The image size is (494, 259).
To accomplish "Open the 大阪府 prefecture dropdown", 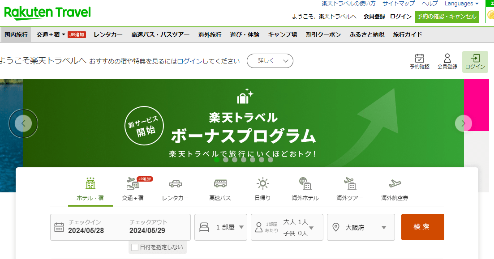I will [x=361, y=227].
